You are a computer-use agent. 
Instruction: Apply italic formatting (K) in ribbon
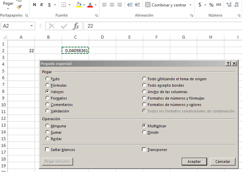[x=42, y=5]
